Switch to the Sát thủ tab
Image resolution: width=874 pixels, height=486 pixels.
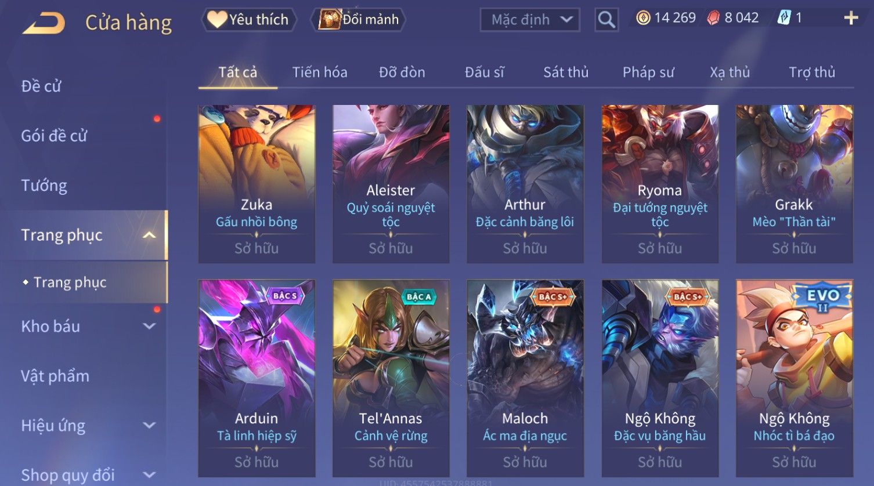(566, 72)
